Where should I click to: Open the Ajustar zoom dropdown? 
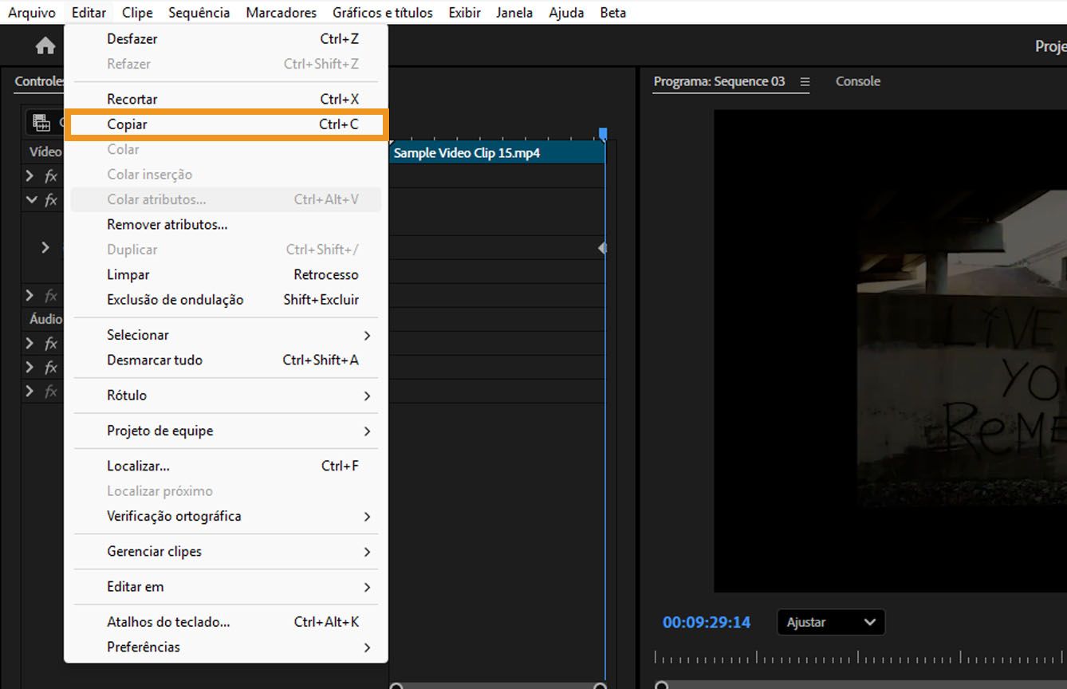coord(831,622)
